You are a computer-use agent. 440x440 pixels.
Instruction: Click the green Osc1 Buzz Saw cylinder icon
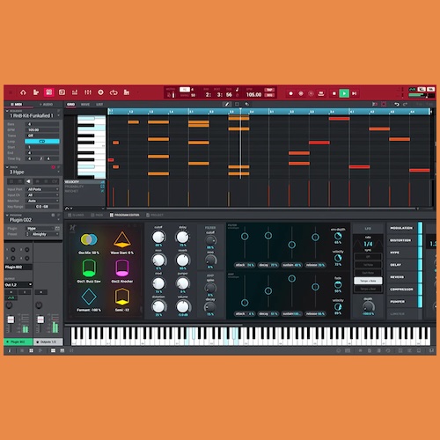point(89,268)
